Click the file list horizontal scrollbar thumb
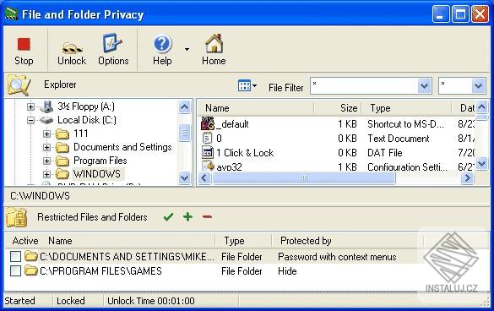The height and width of the screenshot is (311, 494). coord(304,178)
